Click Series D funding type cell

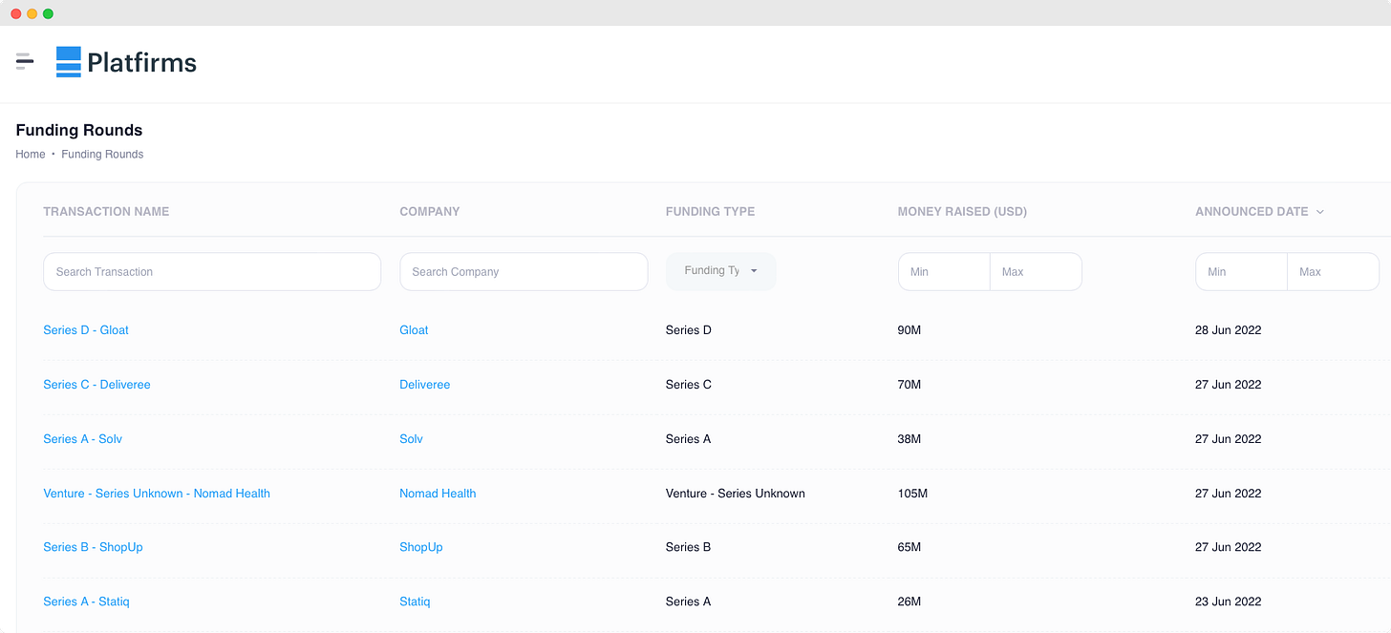689,330
